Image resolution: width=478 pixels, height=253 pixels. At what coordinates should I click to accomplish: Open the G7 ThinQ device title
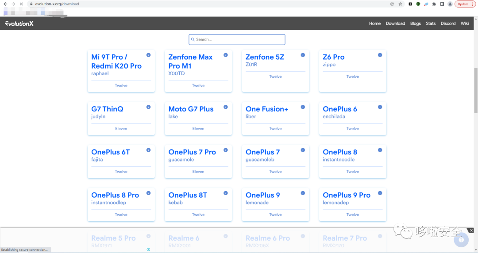[107, 109]
